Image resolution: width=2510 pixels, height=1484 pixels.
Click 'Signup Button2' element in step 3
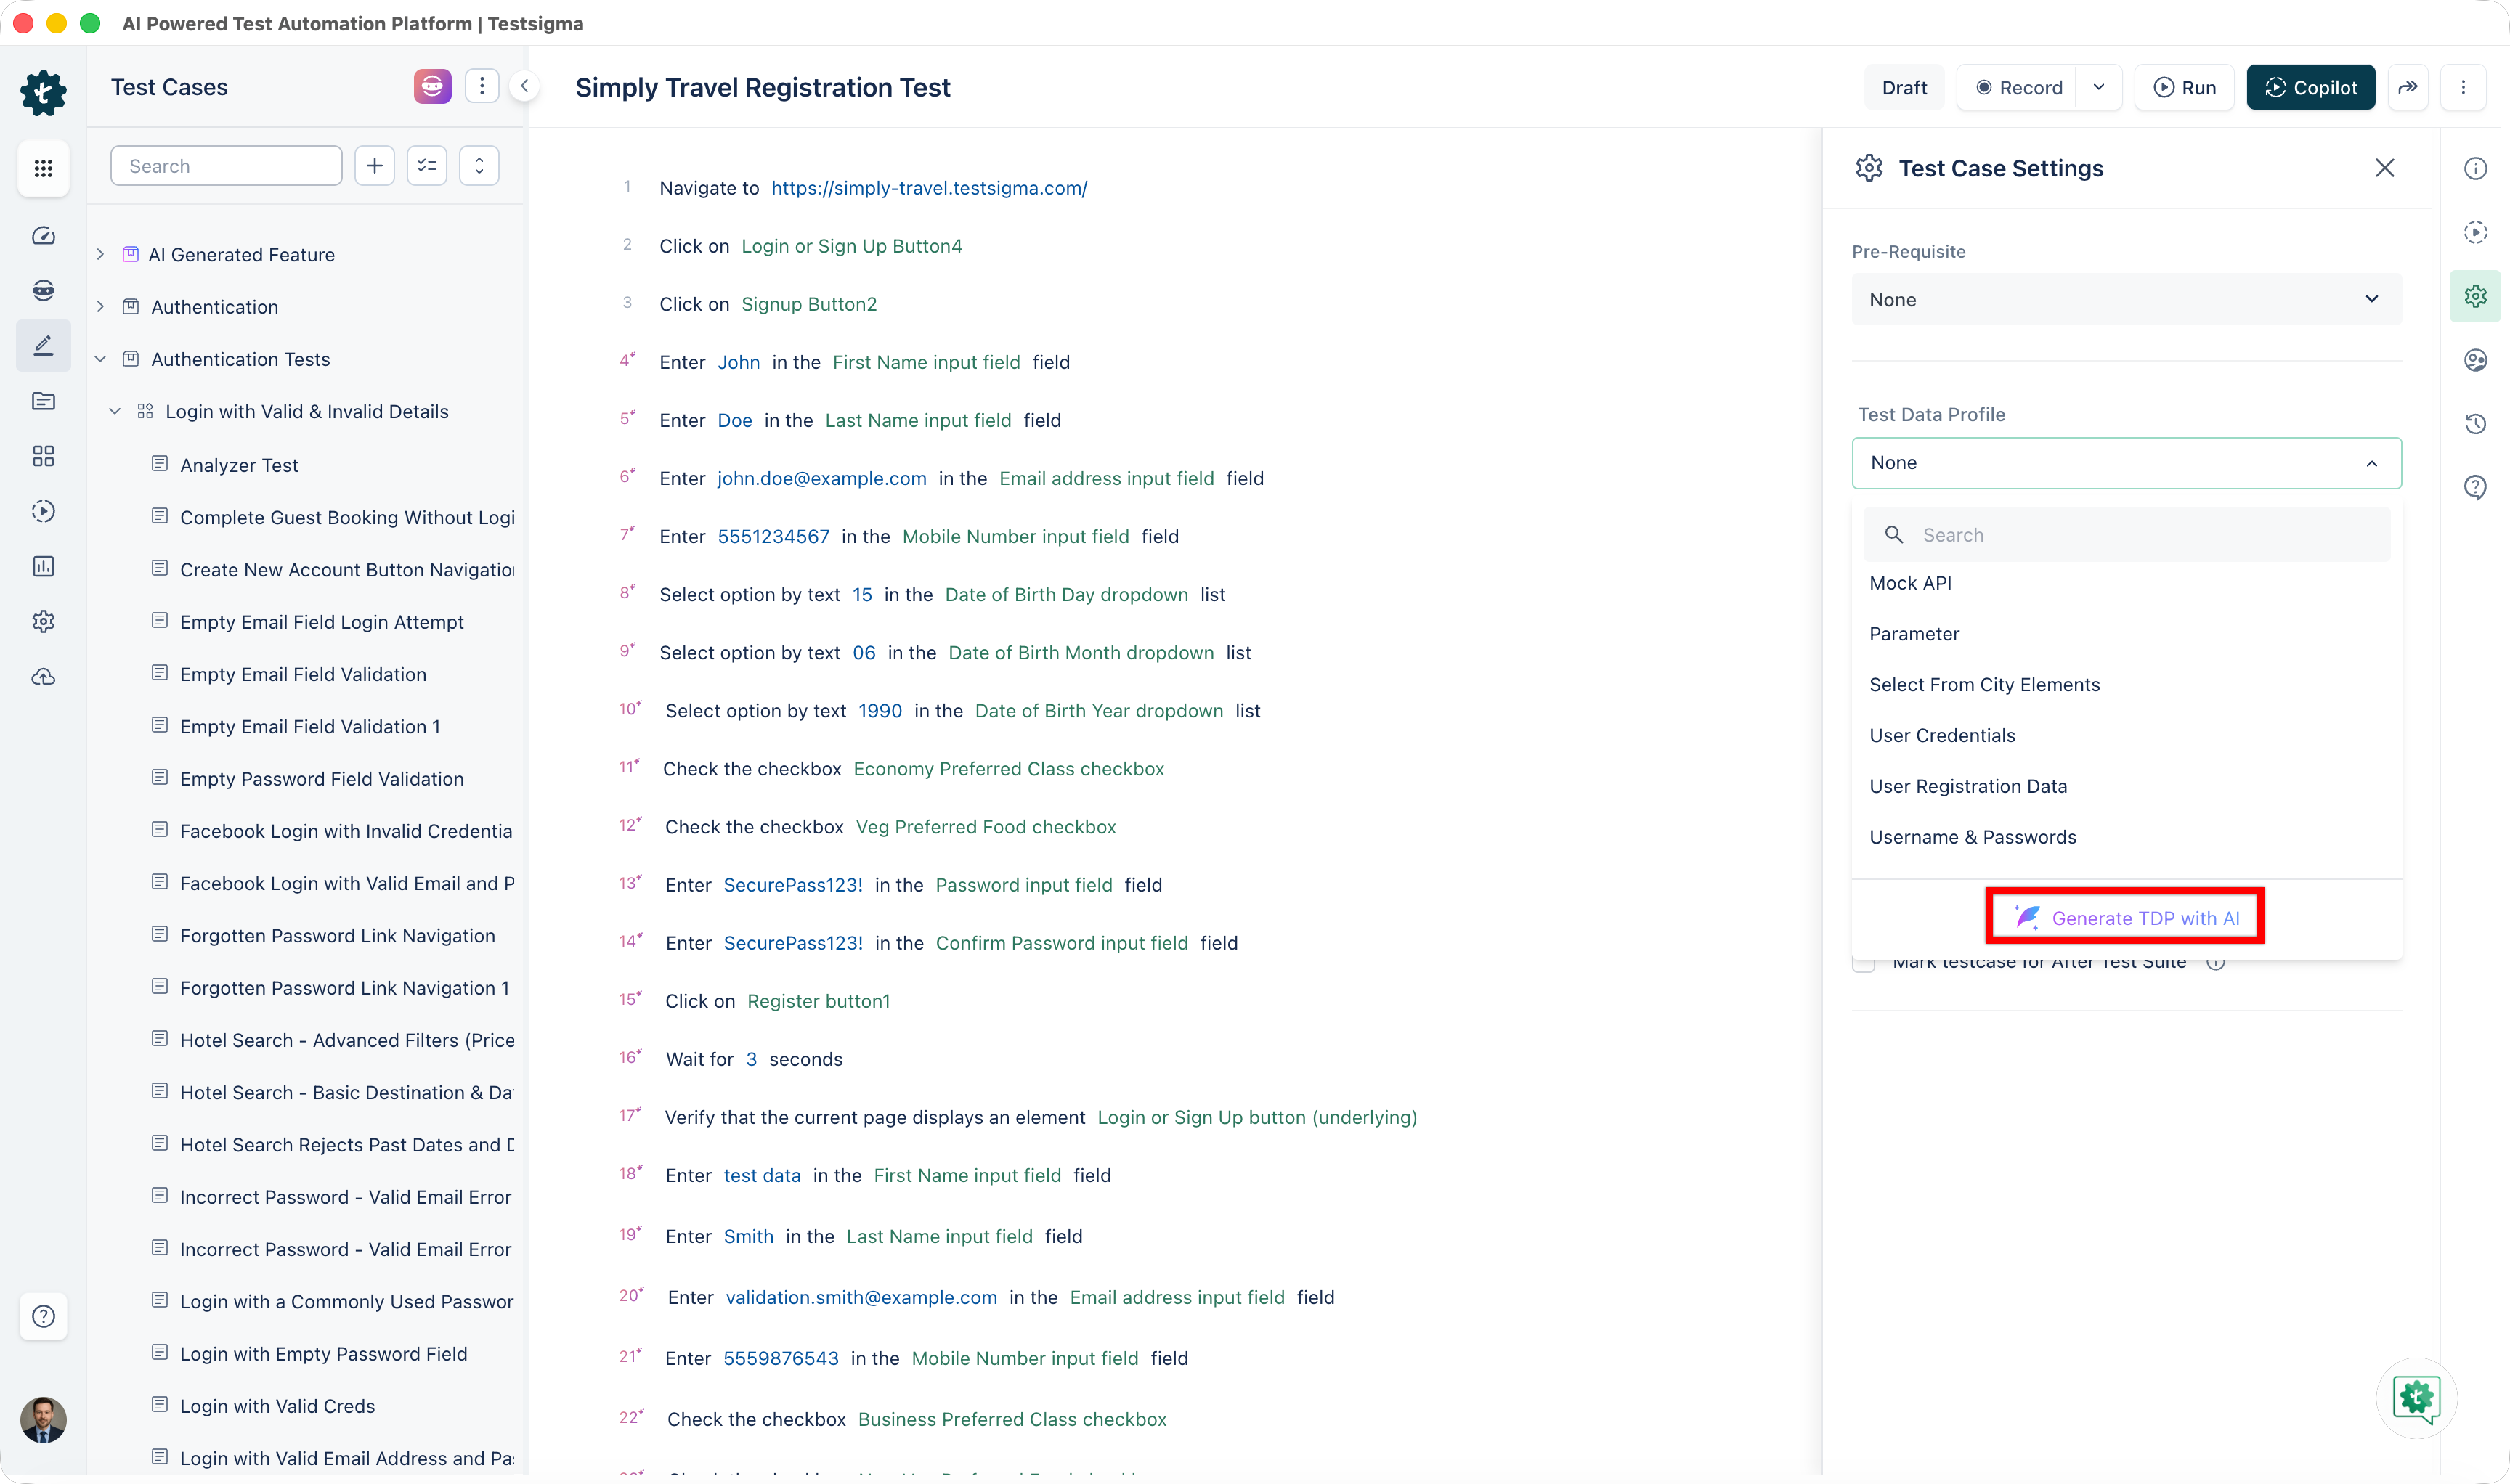pos(808,304)
